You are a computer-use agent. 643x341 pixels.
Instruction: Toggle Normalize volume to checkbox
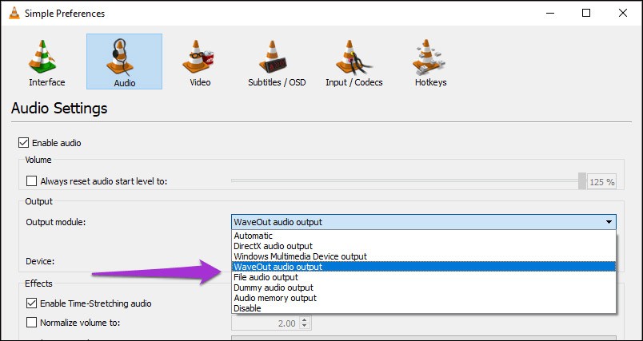click(x=32, y=323)
